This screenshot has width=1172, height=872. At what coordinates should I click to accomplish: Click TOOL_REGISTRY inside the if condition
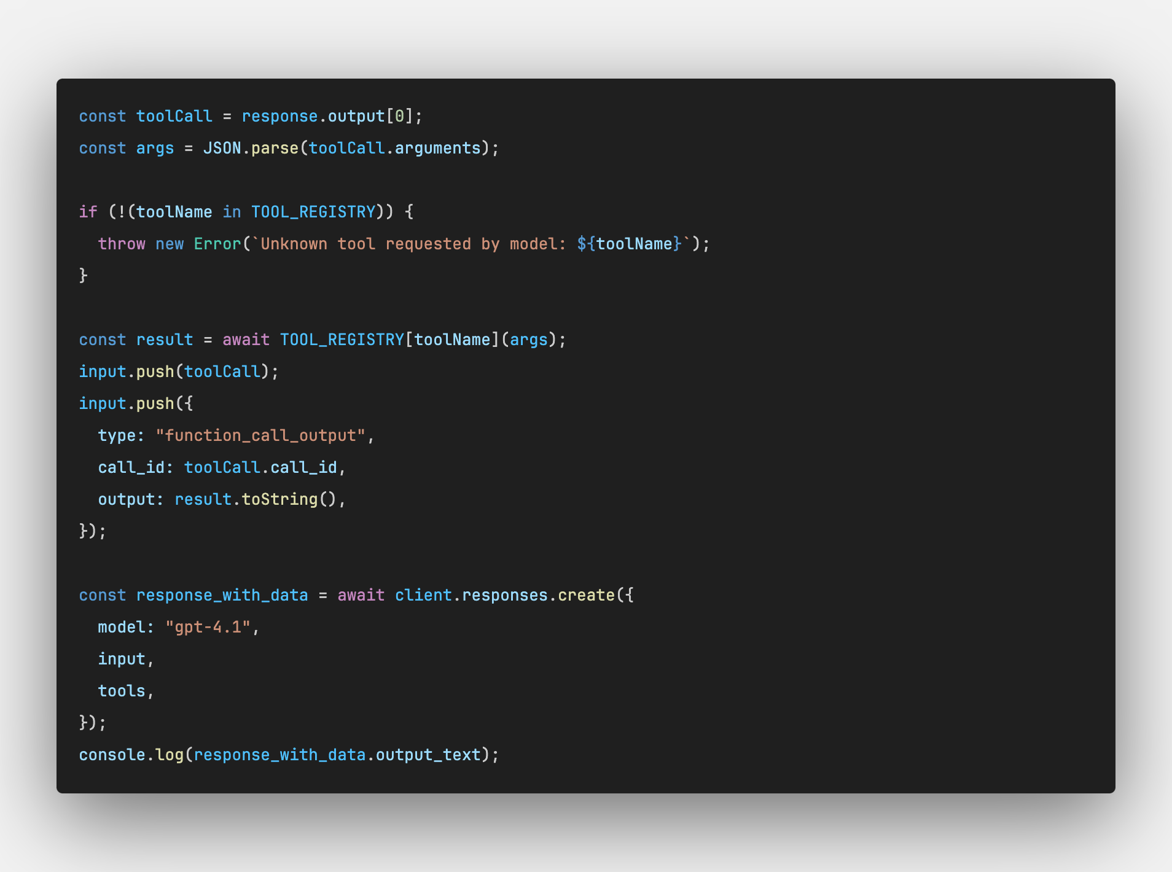313,212
